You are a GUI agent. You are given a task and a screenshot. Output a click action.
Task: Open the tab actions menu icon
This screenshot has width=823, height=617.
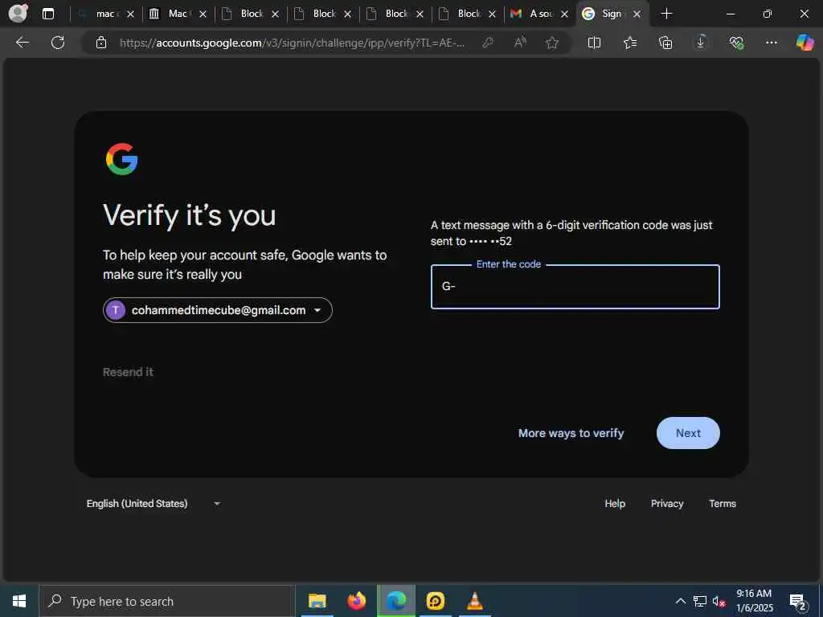click(47, 14)
